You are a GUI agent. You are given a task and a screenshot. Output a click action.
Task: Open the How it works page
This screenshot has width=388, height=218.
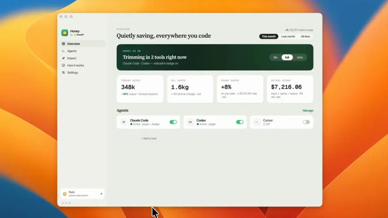[x=82, y=65]
